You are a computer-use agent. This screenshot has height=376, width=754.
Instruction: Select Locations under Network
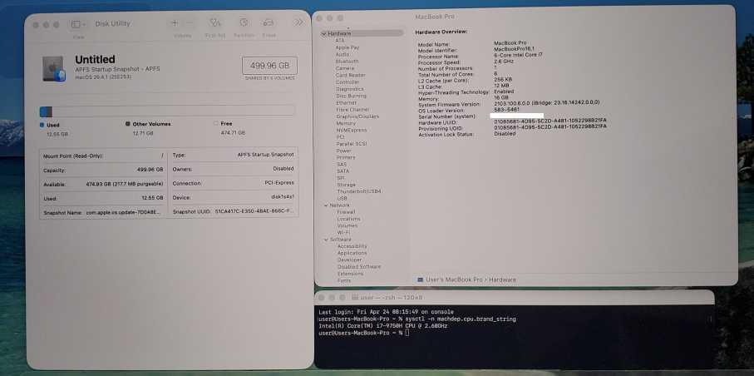click(348, 219)
